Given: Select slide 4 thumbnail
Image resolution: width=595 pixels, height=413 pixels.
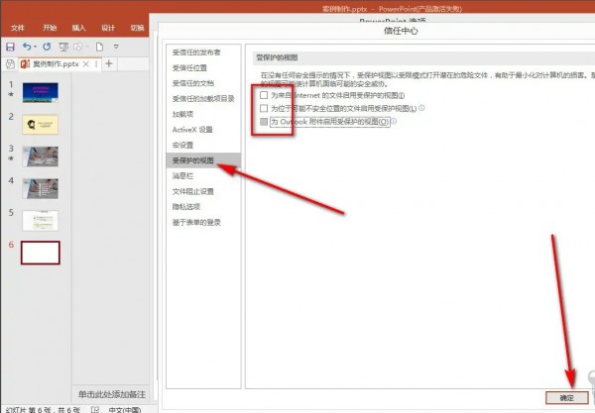Looking at the screenshot, I should coord(41,188).
